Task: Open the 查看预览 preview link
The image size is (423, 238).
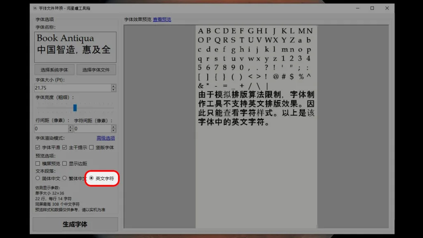Action: [x=162, y=19]
